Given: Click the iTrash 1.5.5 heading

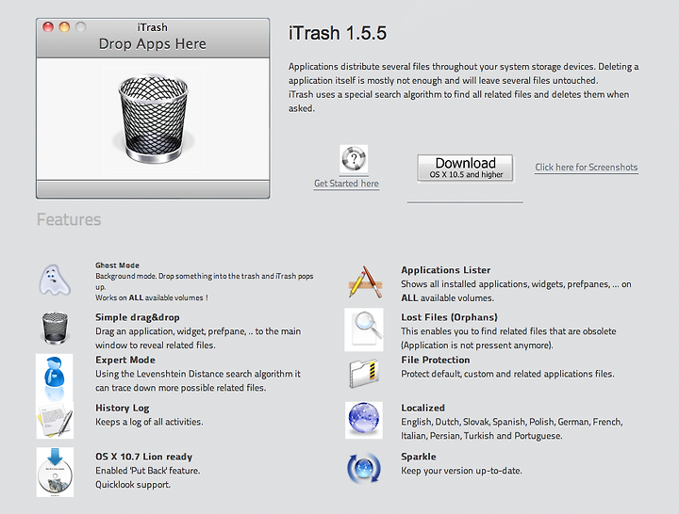Looking at the screenshot, I should [338, 33].
